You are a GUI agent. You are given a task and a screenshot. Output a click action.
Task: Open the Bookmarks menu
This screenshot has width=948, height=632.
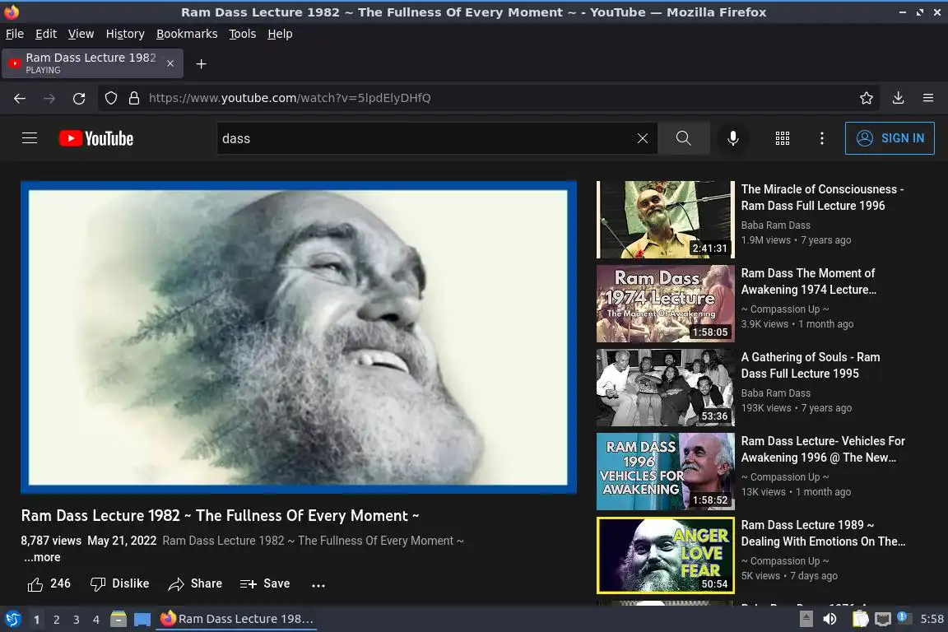[x=187, y=34]
